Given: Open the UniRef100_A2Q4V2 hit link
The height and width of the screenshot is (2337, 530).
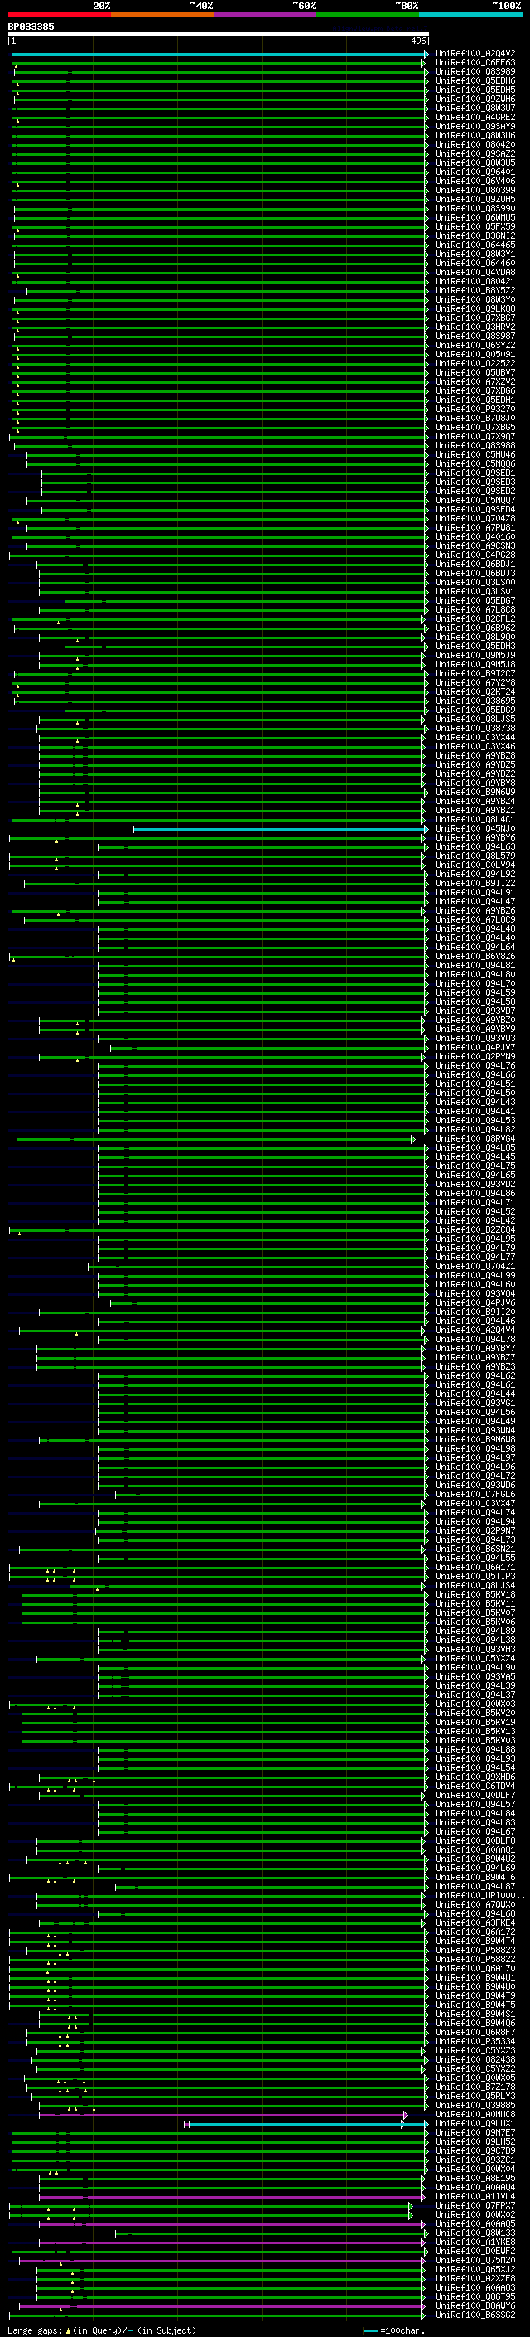Looking at the screenshot, I should 475,54.
